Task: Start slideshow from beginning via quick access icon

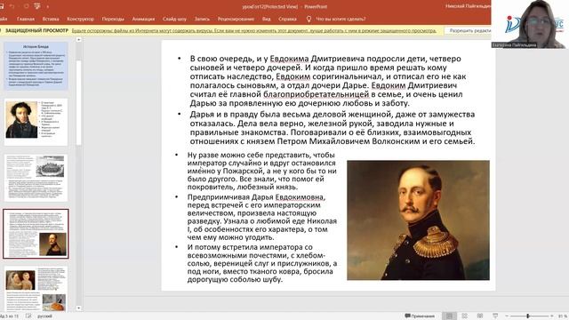Action: point(37,6)
